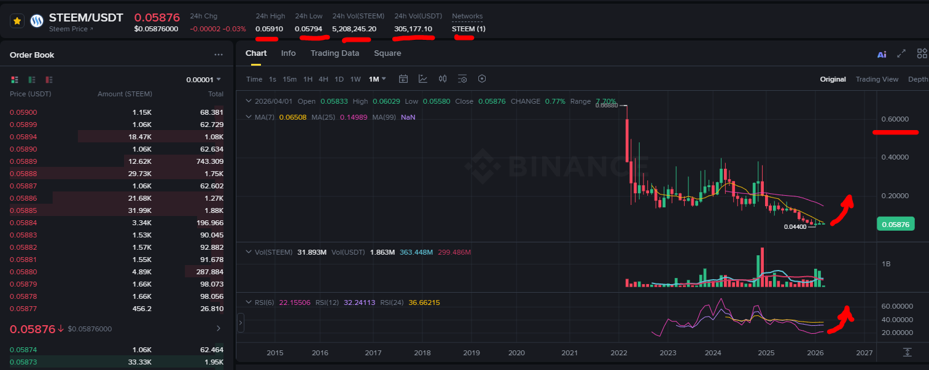
Task: Click the current price tag 0.05876 on axis
Action: (896, 224)
